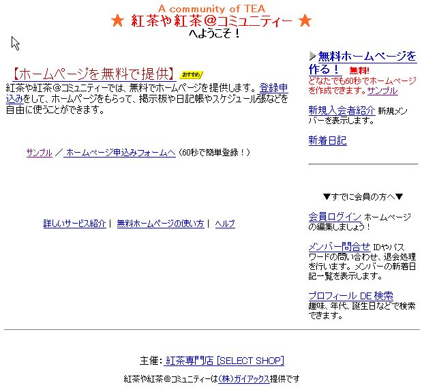Go to ホームページ申込みフォームへ
This screenshot has width=422, height=390.
pyautogui.click(x=120, y=153)
